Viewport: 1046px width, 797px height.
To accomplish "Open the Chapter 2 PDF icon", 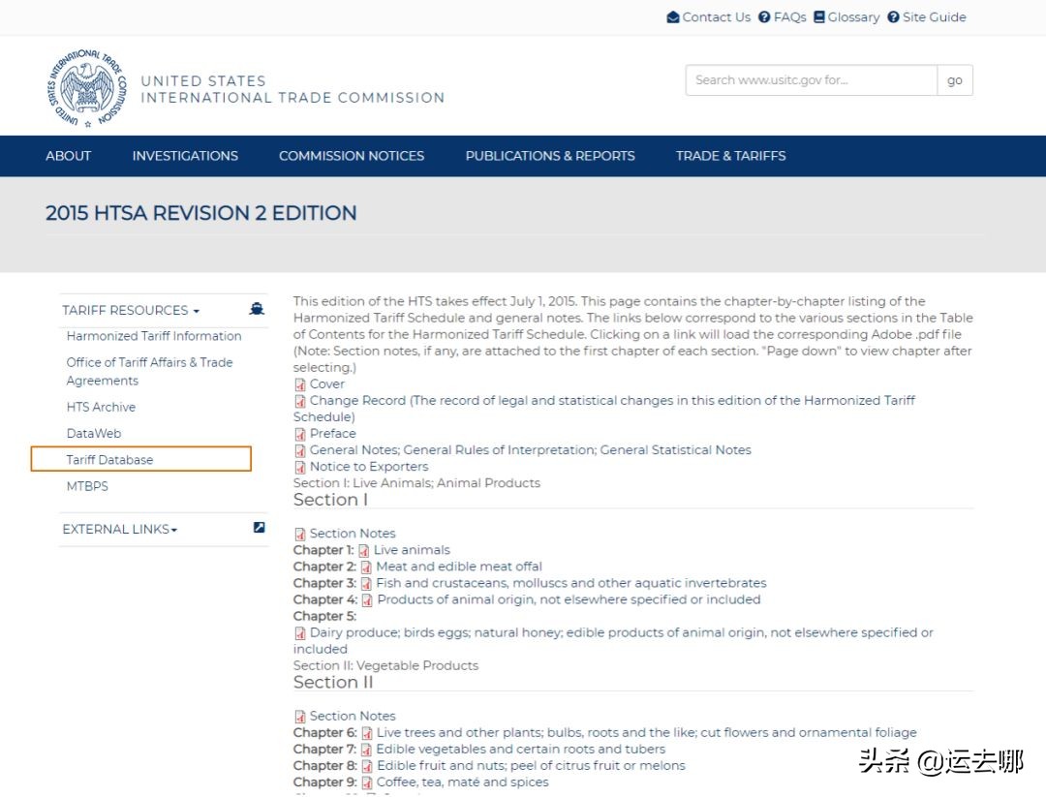I will pos(366,567).
